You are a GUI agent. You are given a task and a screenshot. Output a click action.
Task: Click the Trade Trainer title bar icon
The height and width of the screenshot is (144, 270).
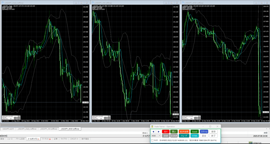click(152, 126)
